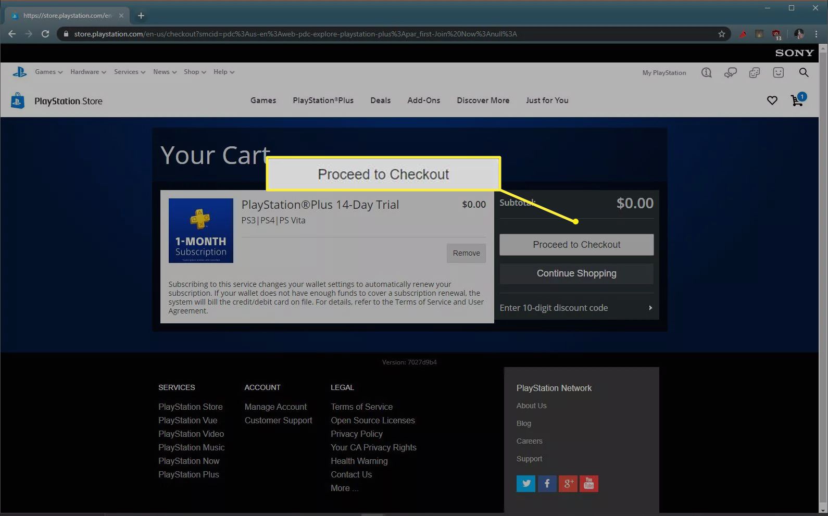Expand the Games dropdown menu

(48, 72)
